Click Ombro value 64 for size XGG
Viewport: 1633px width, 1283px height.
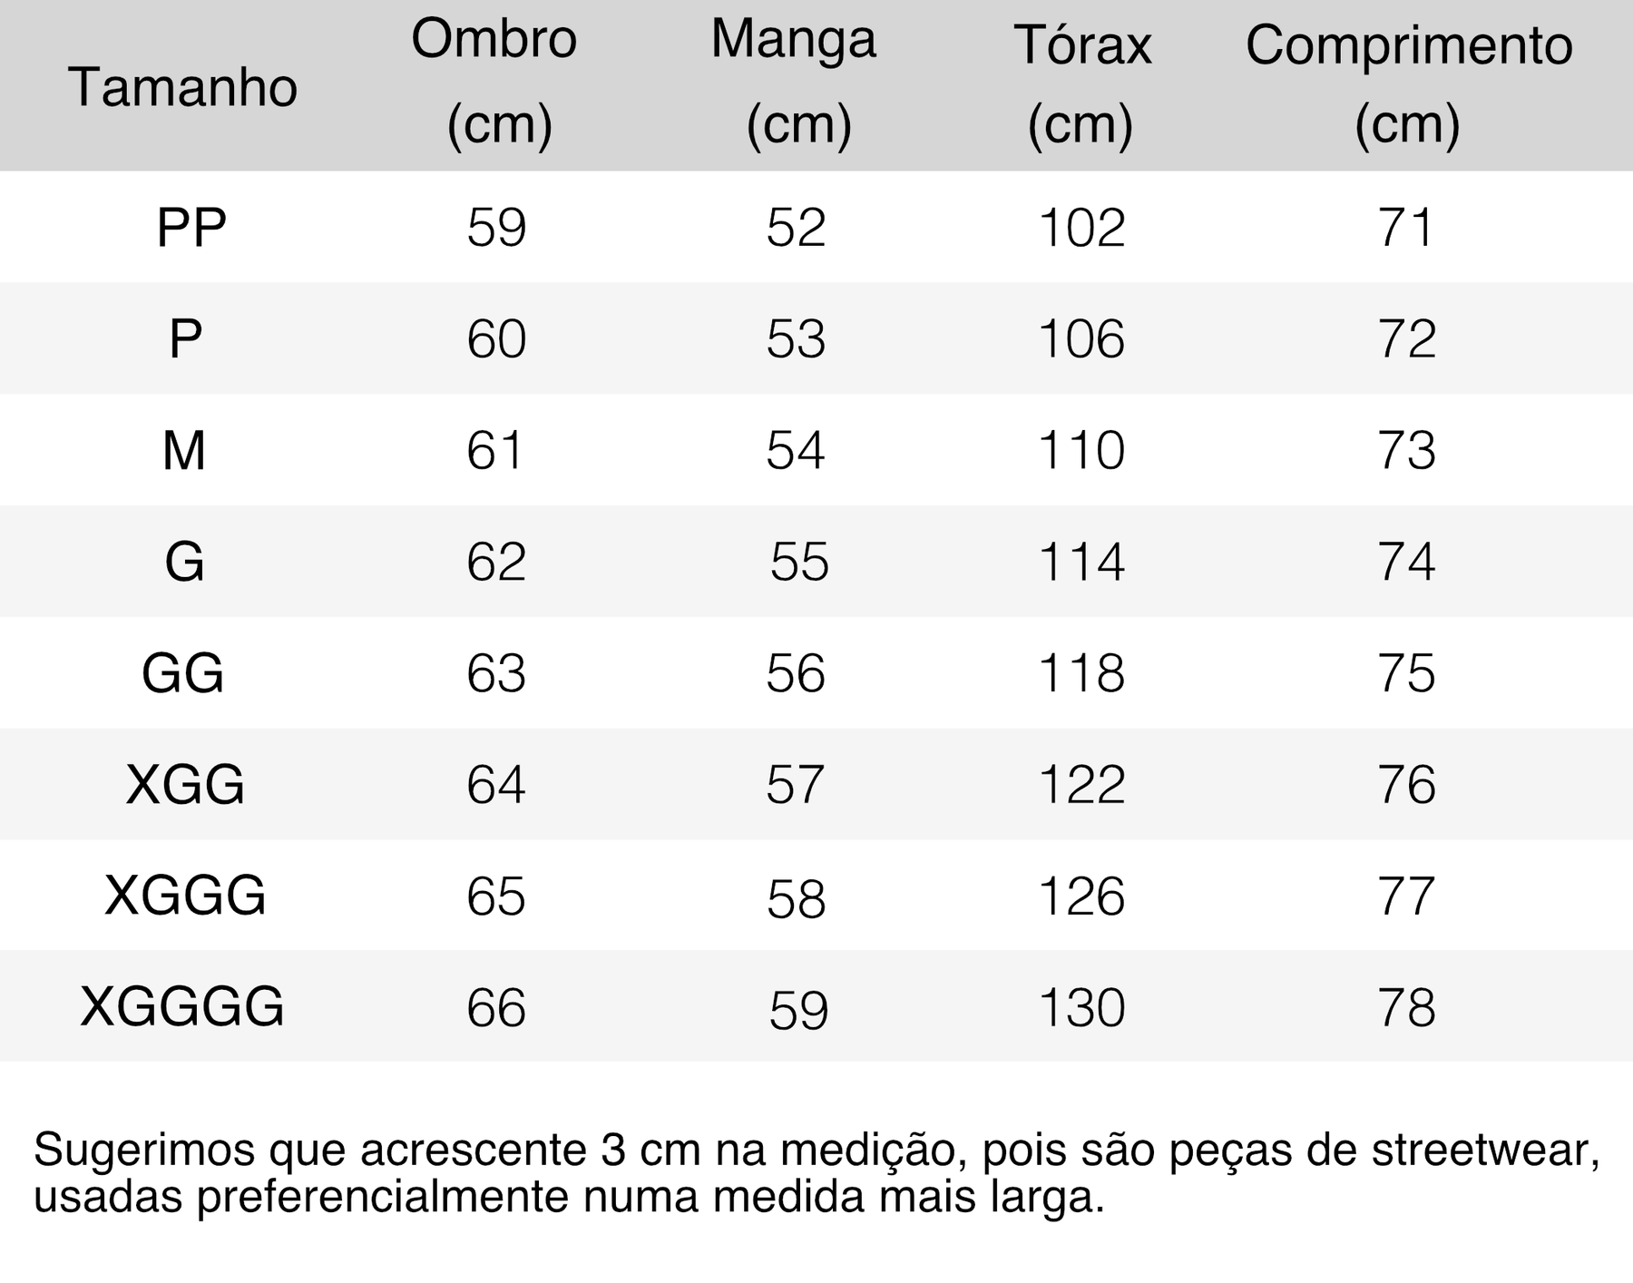(496, 784)
